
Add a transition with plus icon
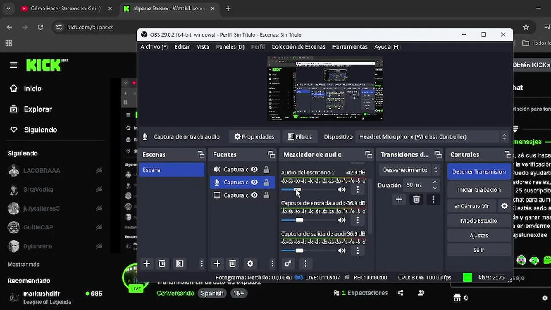tap(399, 199)
